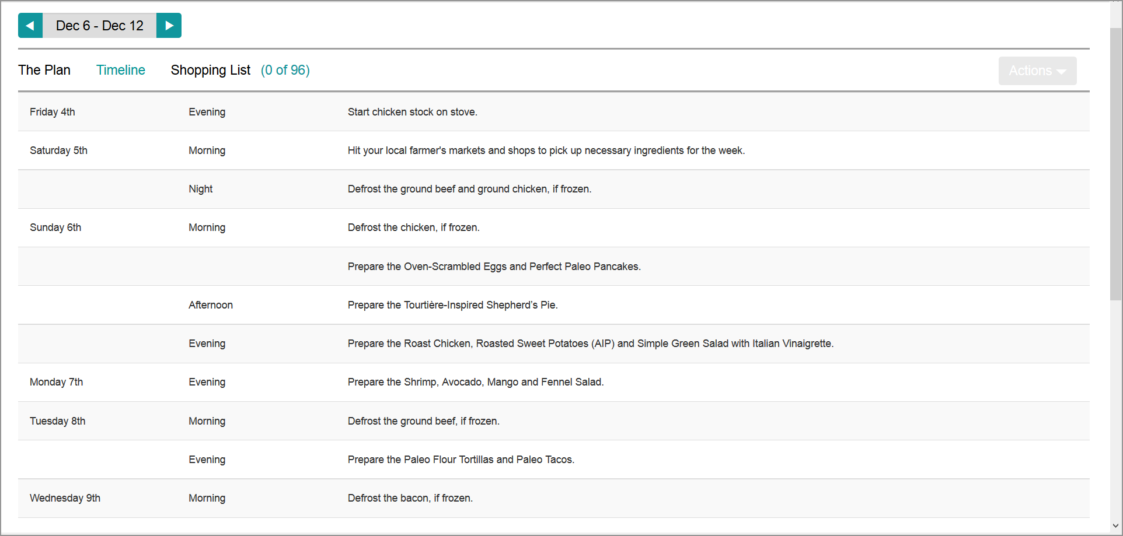Go to the previous week arrow

[x=30, y=26]
